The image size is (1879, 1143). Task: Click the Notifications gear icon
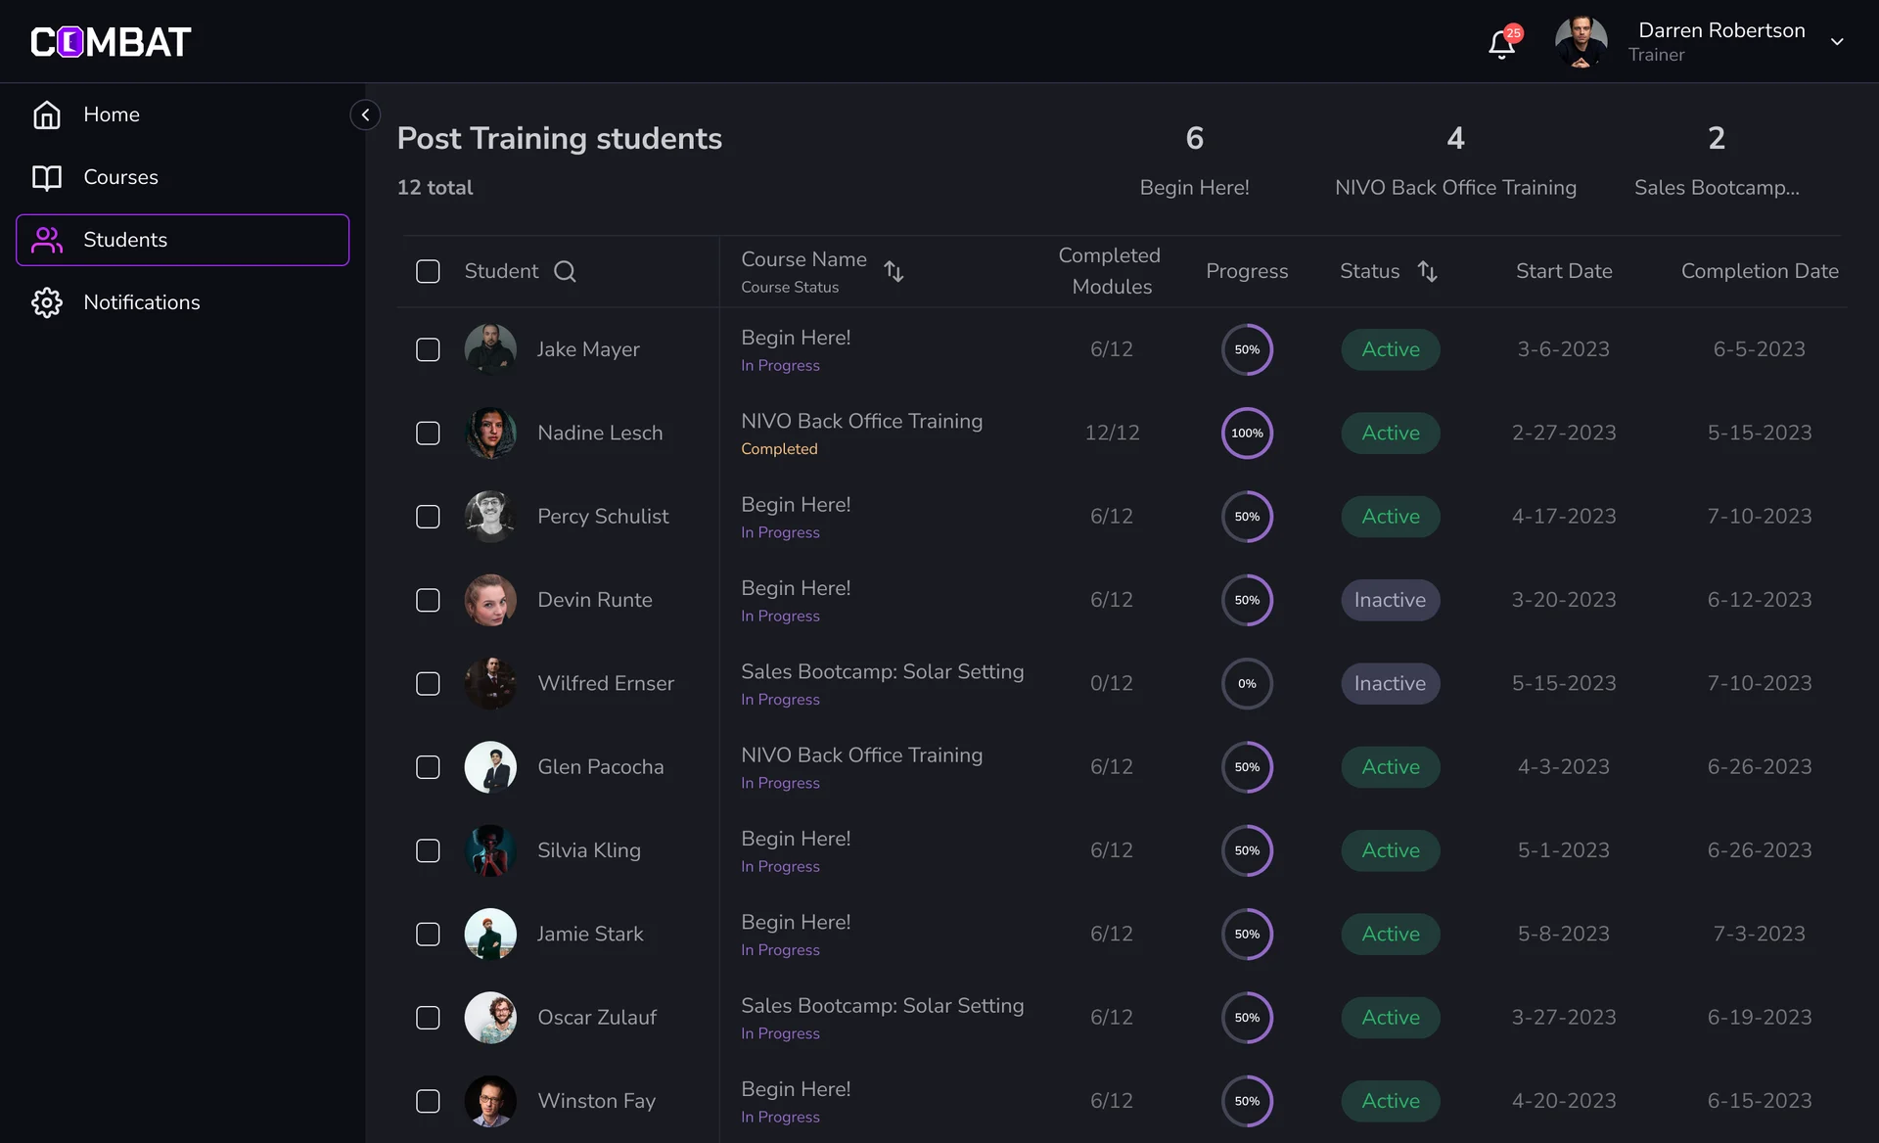click(47, 302)
